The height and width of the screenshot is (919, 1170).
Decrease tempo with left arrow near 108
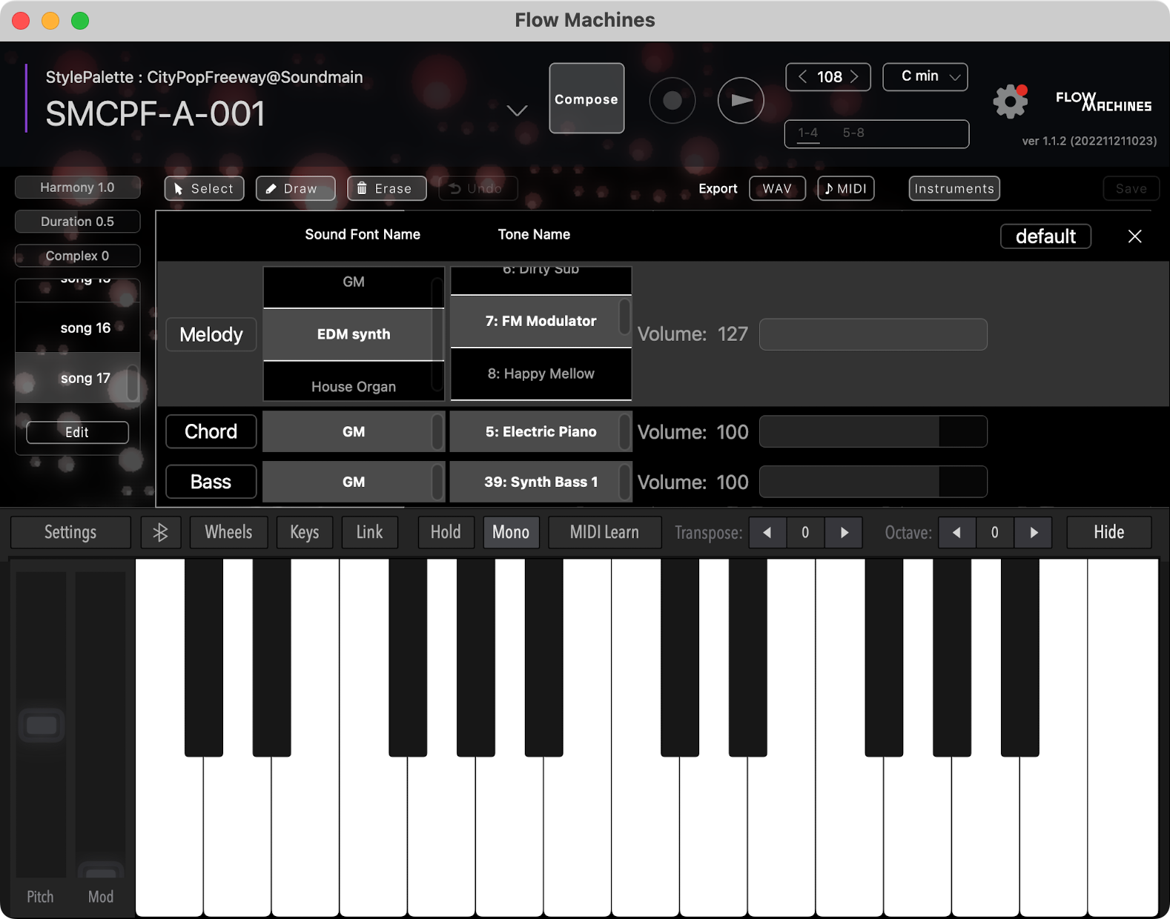click(802, 76)
